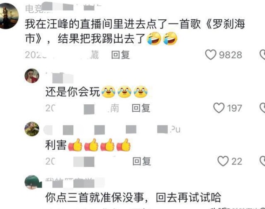This screenshot has height=209, width=265.
Task: Reply to the 罗刹海市 comment
Action: (x=121, y=55)
